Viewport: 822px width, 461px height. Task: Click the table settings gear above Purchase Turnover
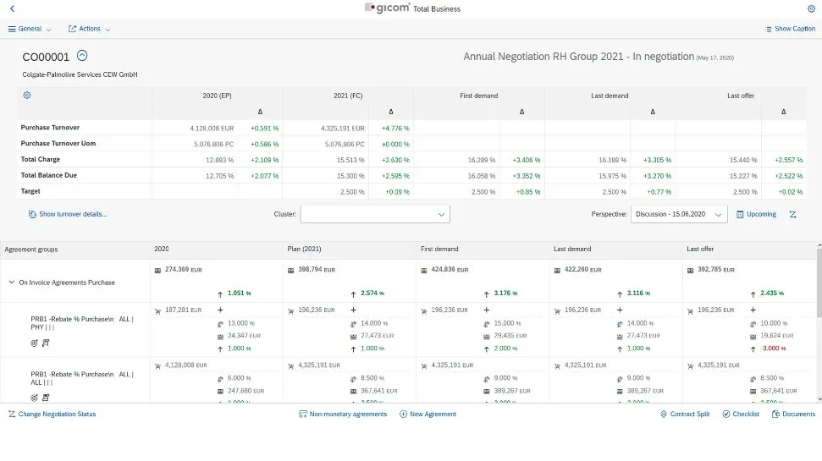(x=27, y=96)
